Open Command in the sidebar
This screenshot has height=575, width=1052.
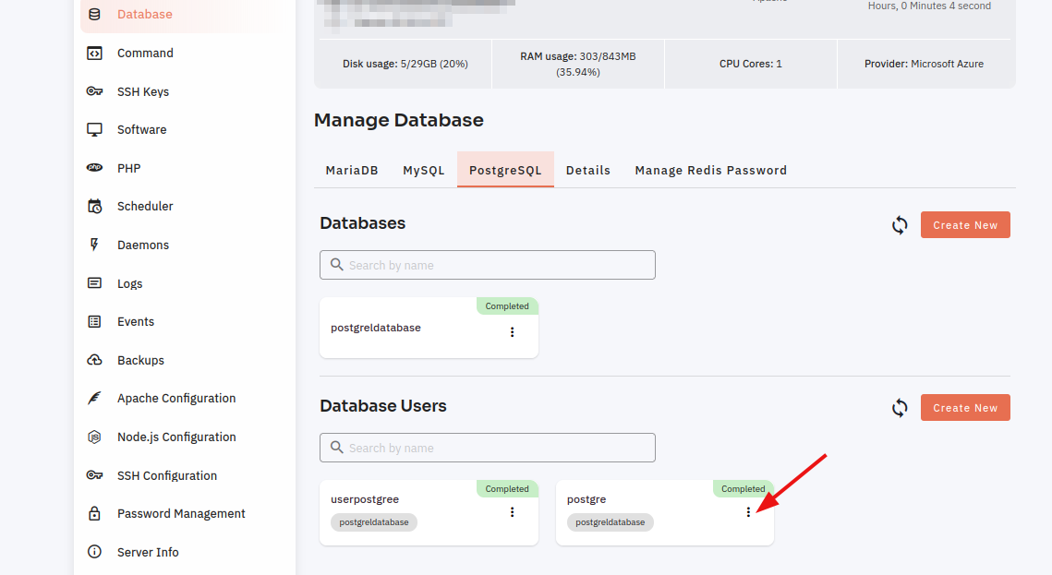[145, 53]
